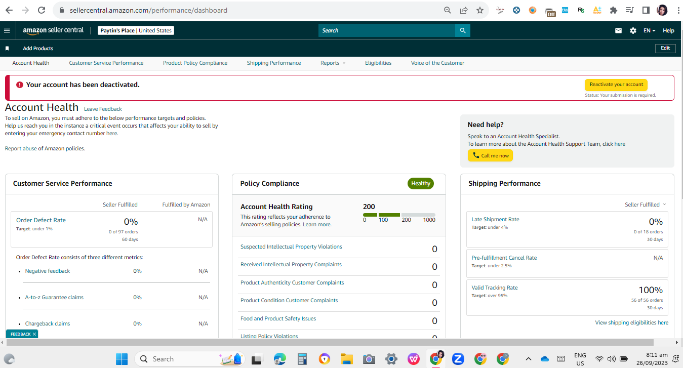Click the share page icon in address bar

point(464,10)
